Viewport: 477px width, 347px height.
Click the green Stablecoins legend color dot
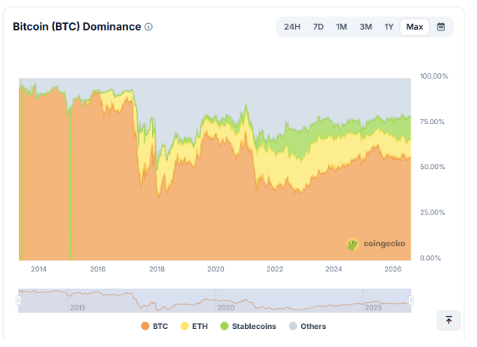click(224, 326)
